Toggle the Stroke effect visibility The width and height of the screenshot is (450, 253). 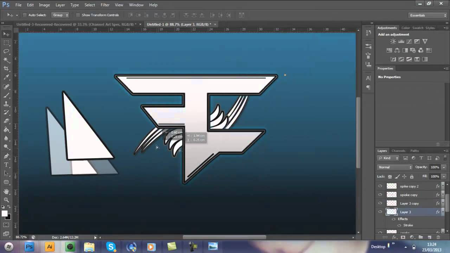pyautogui.click(x=399, y=225)
